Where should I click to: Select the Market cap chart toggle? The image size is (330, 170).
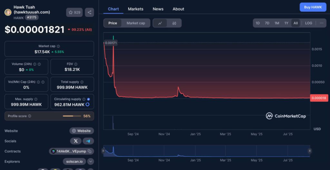136,23
